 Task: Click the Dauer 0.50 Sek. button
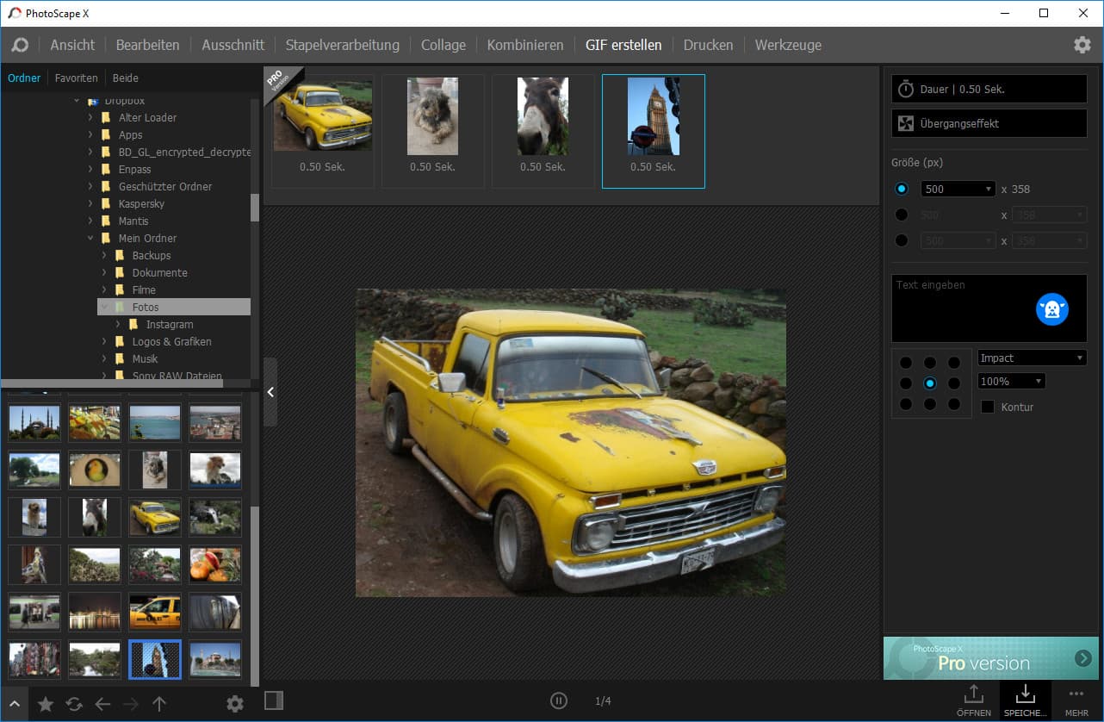[989, 89]
